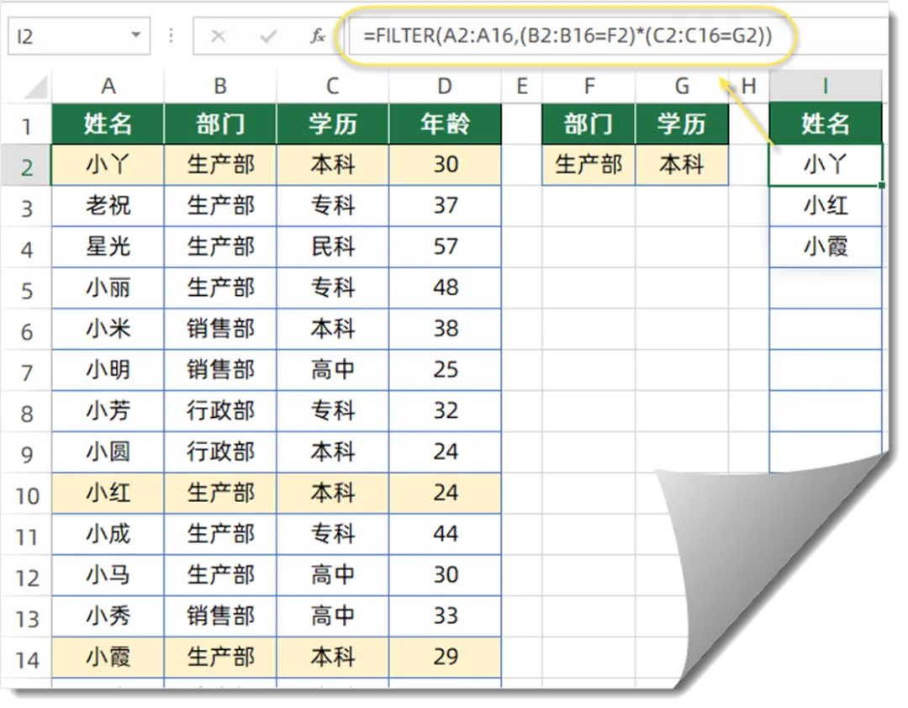The height and width of the screenshot is (708, 908).
Task: Click the Name Box showing I2
Action: point(79,36)
